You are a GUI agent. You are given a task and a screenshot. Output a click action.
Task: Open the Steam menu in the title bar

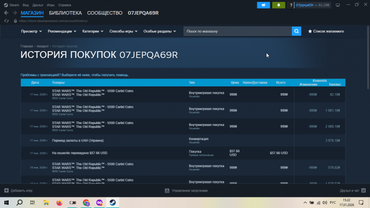click(14, 5)
